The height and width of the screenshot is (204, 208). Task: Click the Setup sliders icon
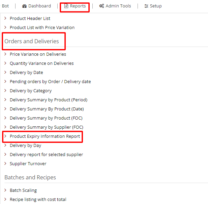(146, 6)
